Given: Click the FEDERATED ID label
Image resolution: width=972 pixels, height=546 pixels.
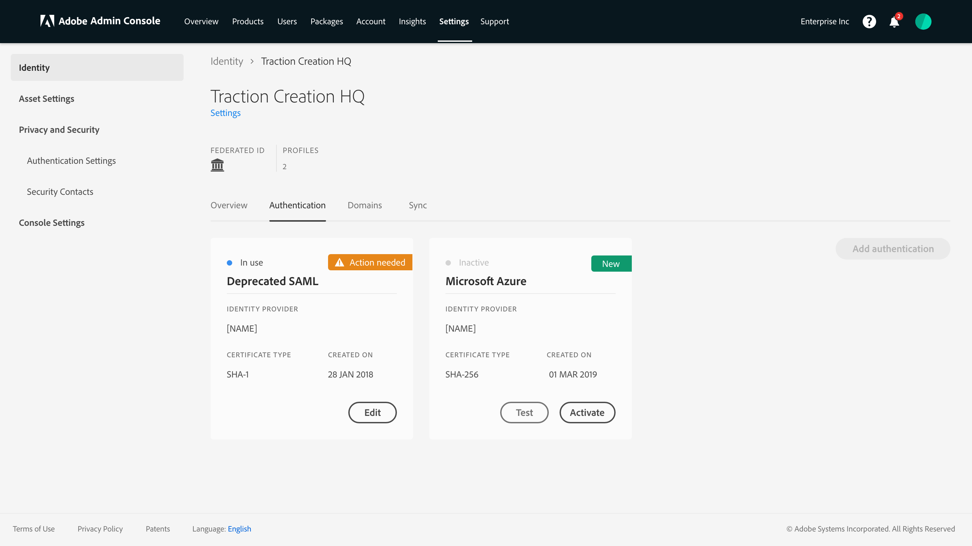Looking at the screenshot, I should tap(238, 150).
